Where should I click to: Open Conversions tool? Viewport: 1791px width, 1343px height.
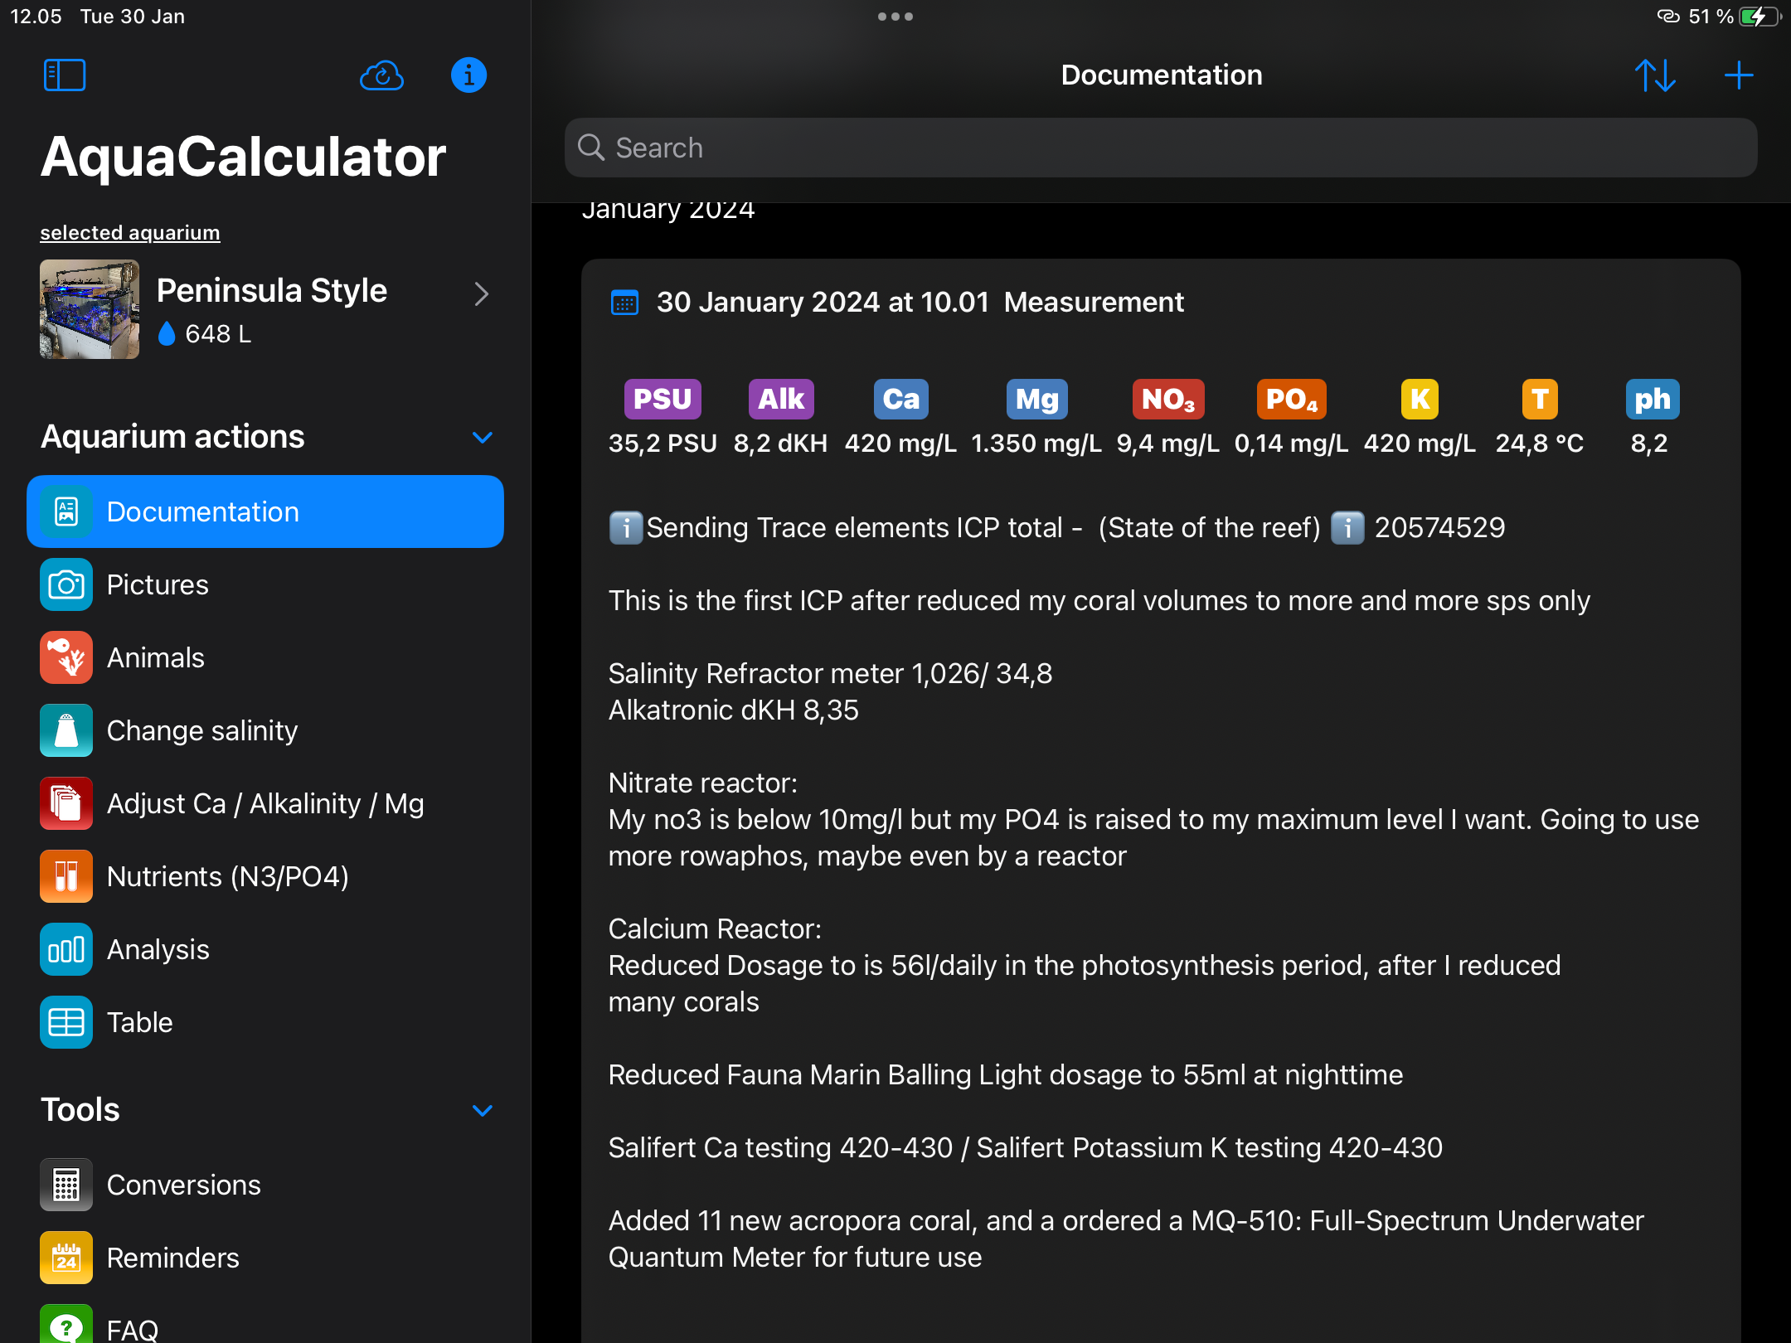183,1185
